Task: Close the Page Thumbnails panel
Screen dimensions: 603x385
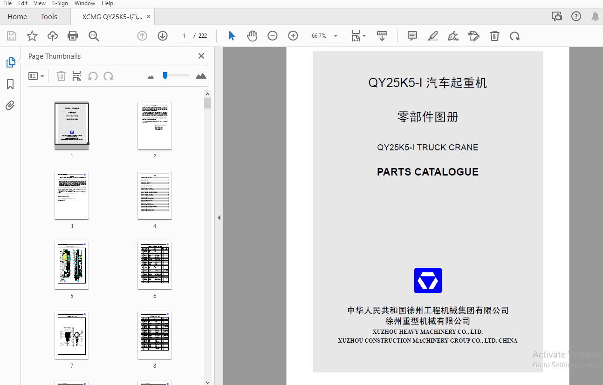Action: (201, 56)
